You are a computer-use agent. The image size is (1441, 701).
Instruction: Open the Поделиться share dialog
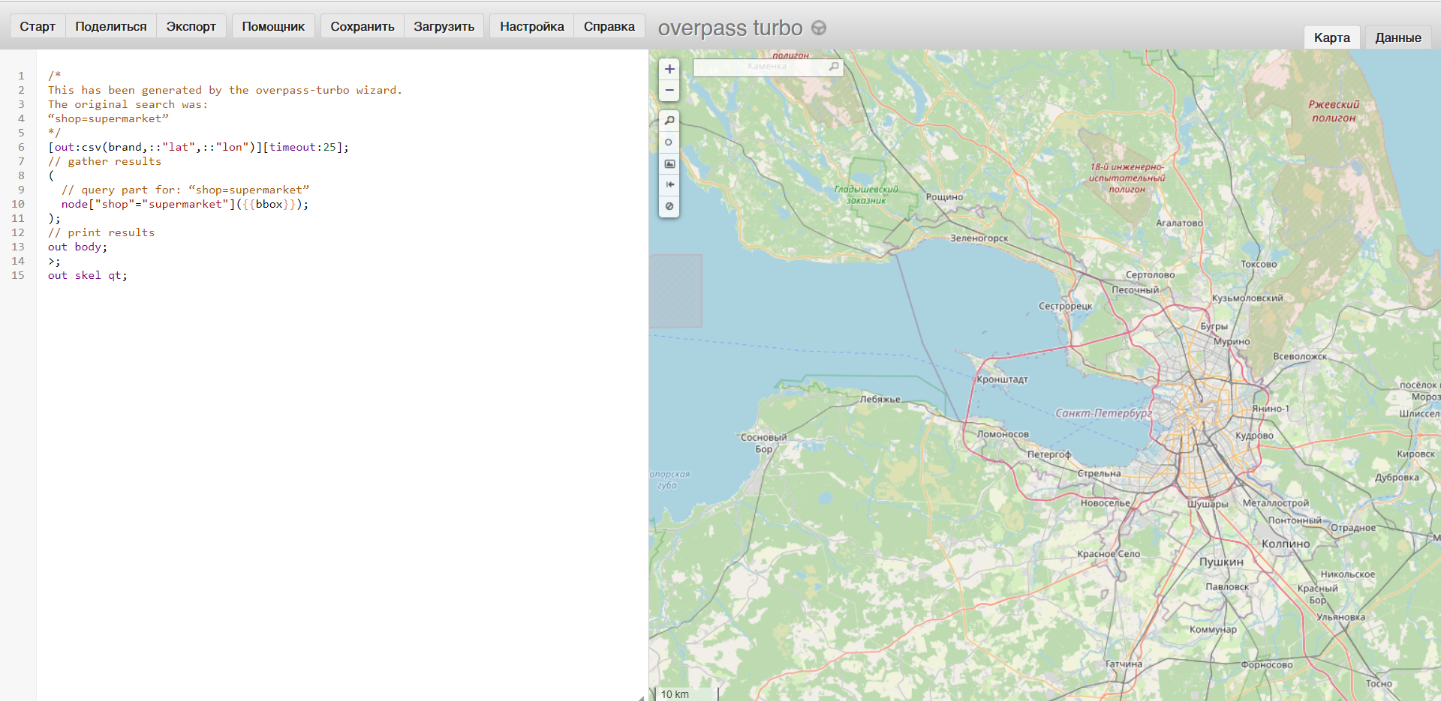[x=111, y=26]
